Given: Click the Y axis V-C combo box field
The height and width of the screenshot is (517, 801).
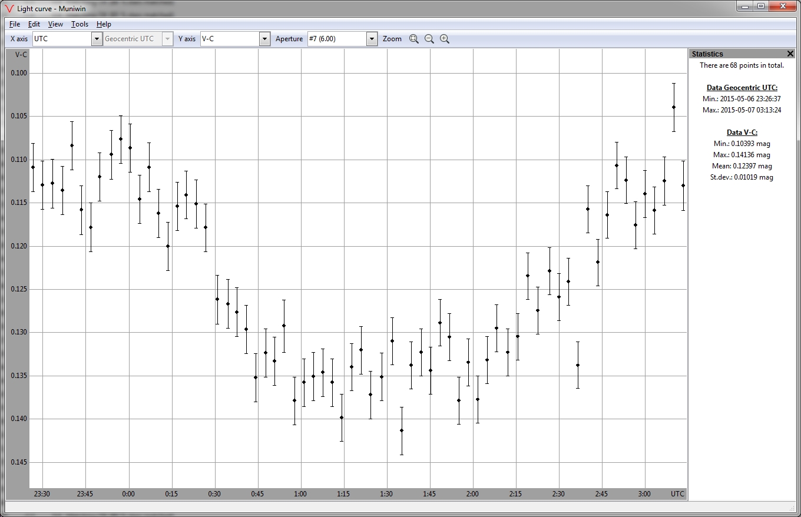Looking at the screenshot, I should click(230, 39).
